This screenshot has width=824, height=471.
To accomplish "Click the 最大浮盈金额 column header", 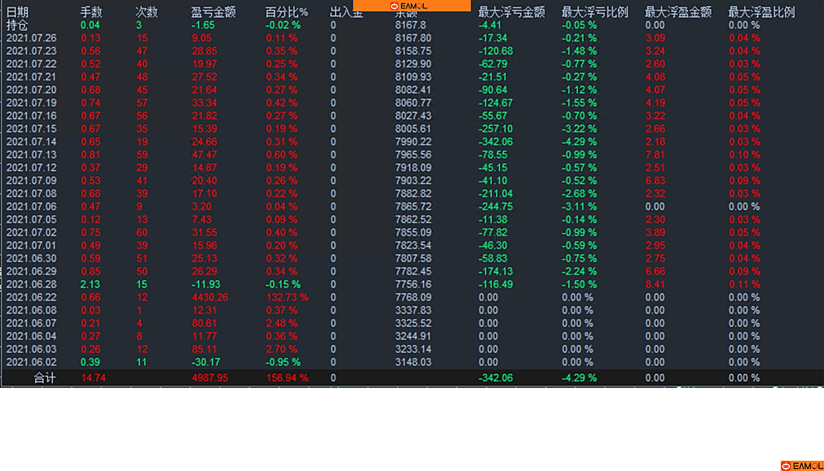I will point(678,12).
